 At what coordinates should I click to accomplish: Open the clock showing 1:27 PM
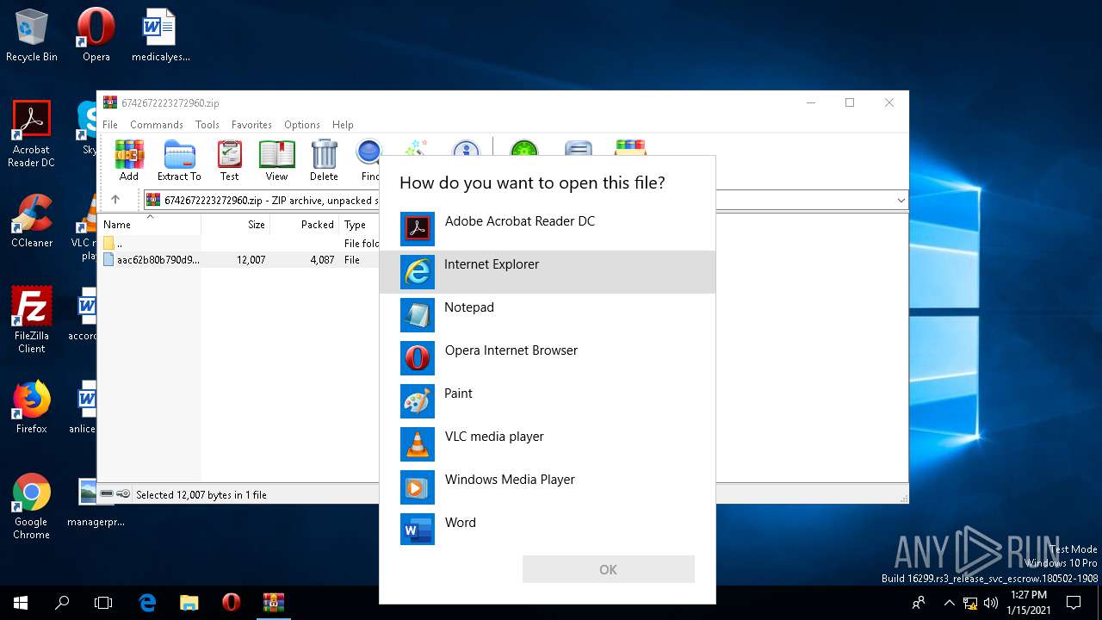tap(1029, 602)
